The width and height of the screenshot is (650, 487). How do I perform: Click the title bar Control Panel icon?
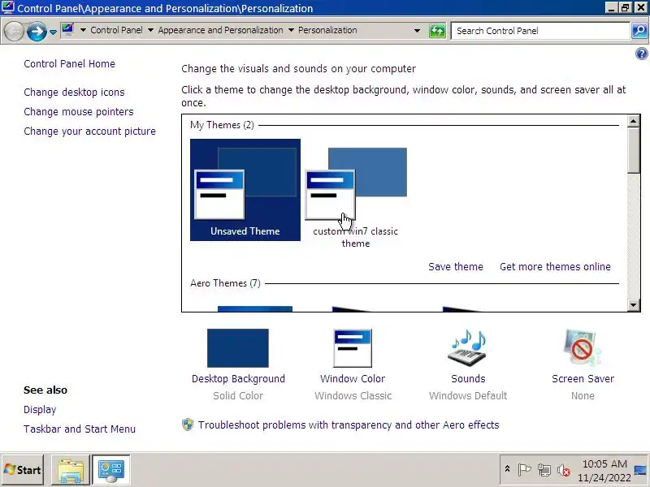click(x=8, y=7)
